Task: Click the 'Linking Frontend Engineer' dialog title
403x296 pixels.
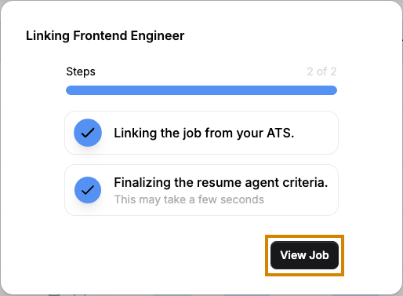Action: click(105, 36)
